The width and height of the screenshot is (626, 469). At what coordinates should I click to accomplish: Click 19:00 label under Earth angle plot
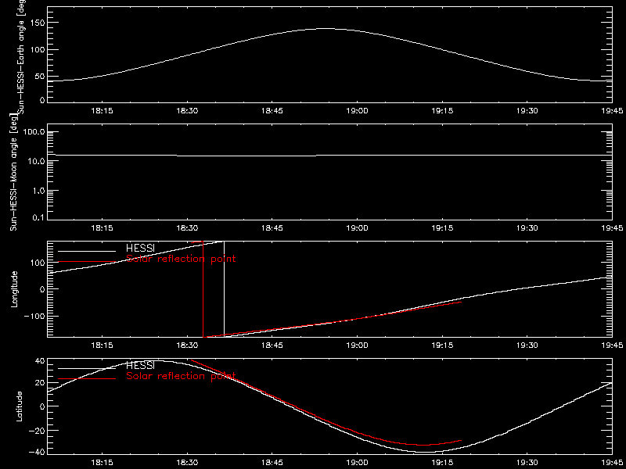357,111
